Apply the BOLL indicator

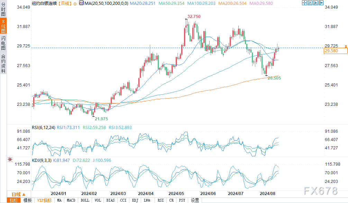[x=85, y=200]
